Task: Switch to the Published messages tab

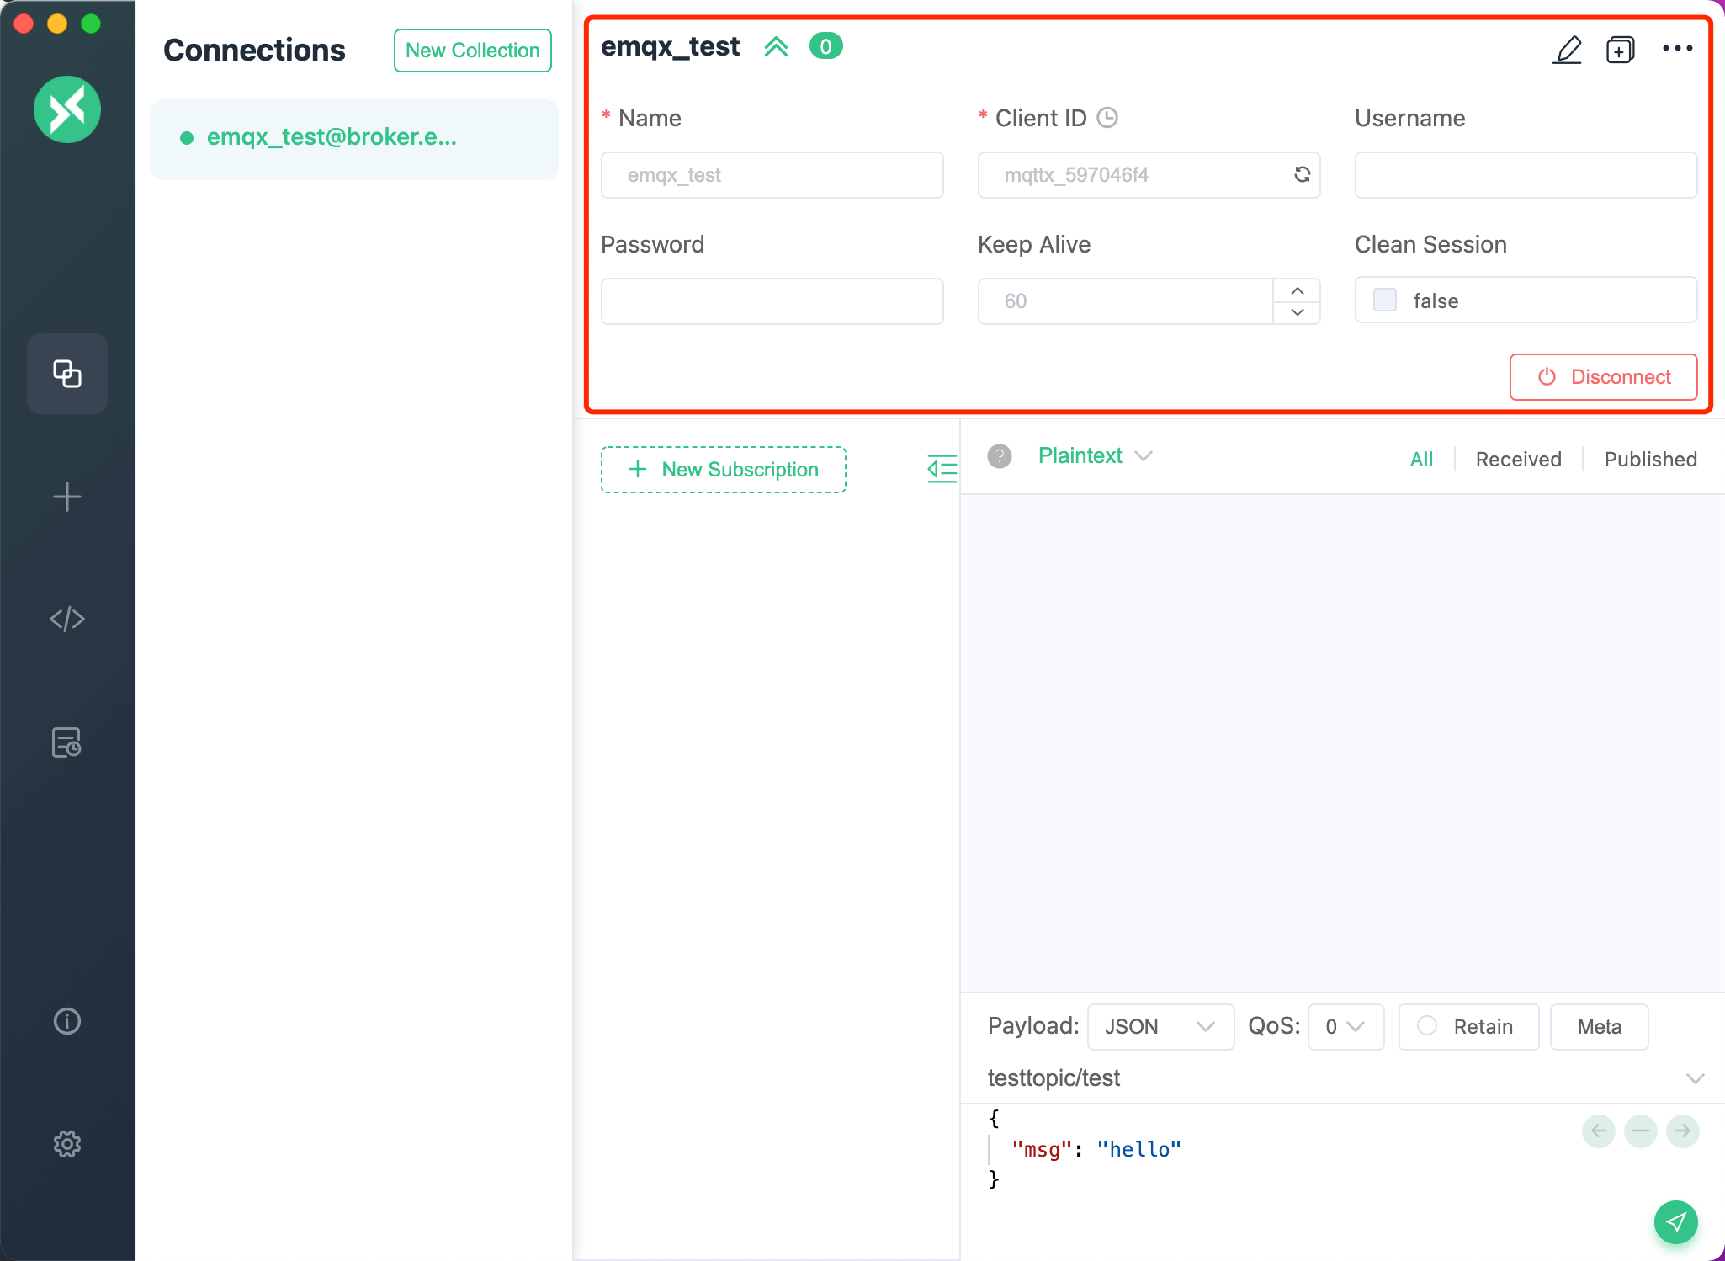Action: tap(1650, 460)
